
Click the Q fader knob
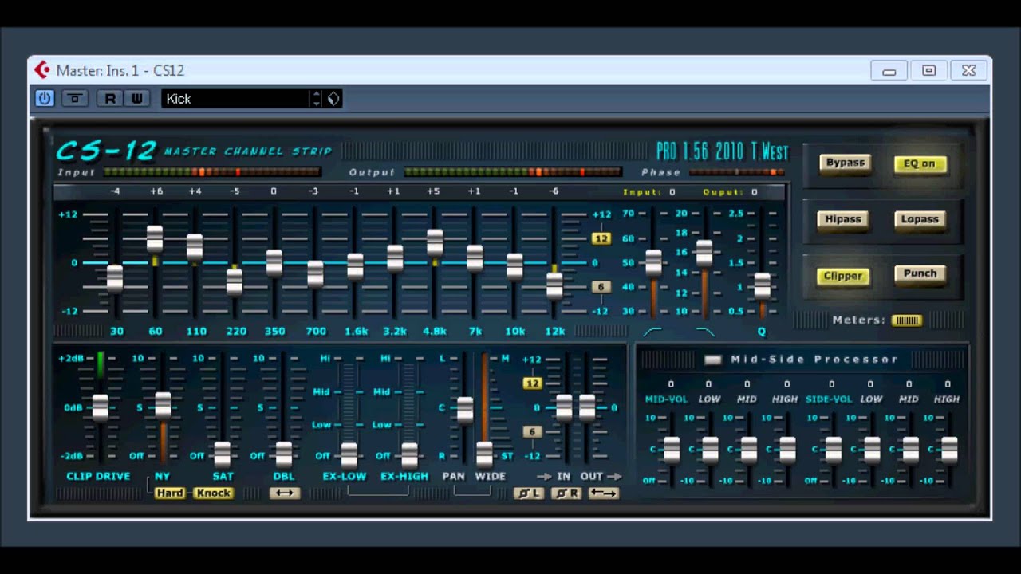[x=763, y=285]
